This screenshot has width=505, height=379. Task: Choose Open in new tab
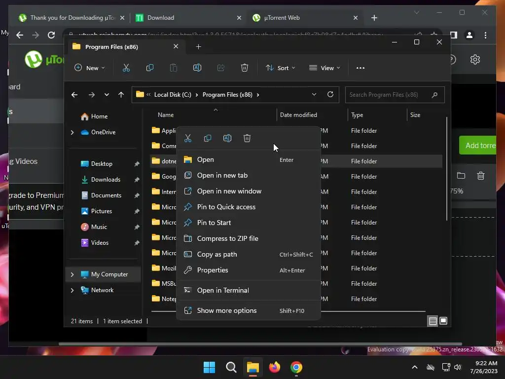[249, 175]
